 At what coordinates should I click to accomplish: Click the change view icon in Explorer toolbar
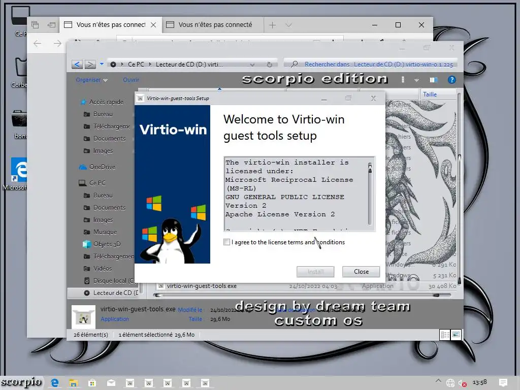403,80
